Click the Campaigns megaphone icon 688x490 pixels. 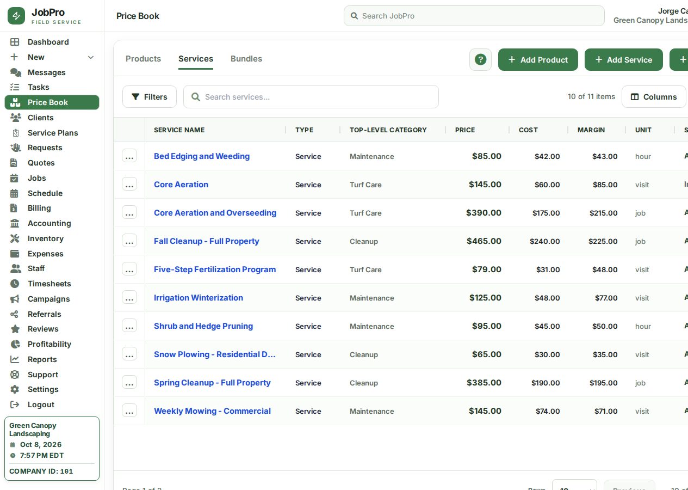(x=15, y=299)
